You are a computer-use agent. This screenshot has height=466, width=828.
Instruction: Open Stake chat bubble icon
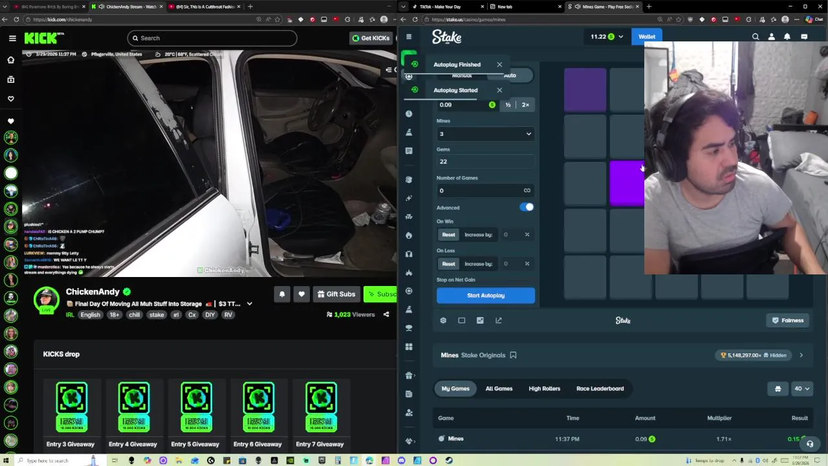[x=804, y=37]
